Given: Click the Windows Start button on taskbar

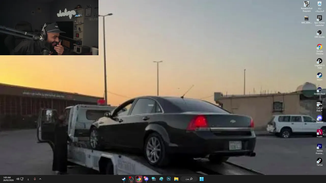Looking at the screenshot, I should pos(201,179).
